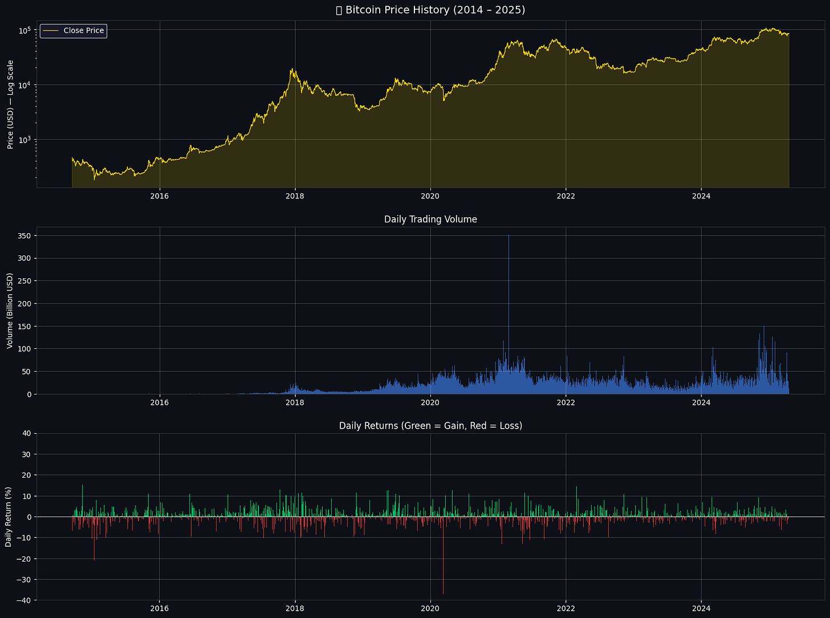
Task: Click the 300 tick on the volume axis
Action: point(23,258)
